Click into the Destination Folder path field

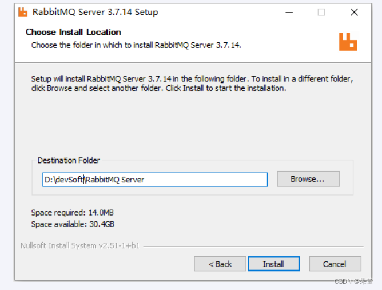point(154,180)
